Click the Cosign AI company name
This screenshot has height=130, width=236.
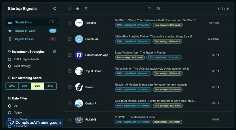click(x=91, y=104)
